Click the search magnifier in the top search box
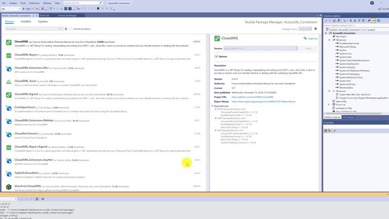The width and height of the screenshot is (389, 219). (101, 3)
